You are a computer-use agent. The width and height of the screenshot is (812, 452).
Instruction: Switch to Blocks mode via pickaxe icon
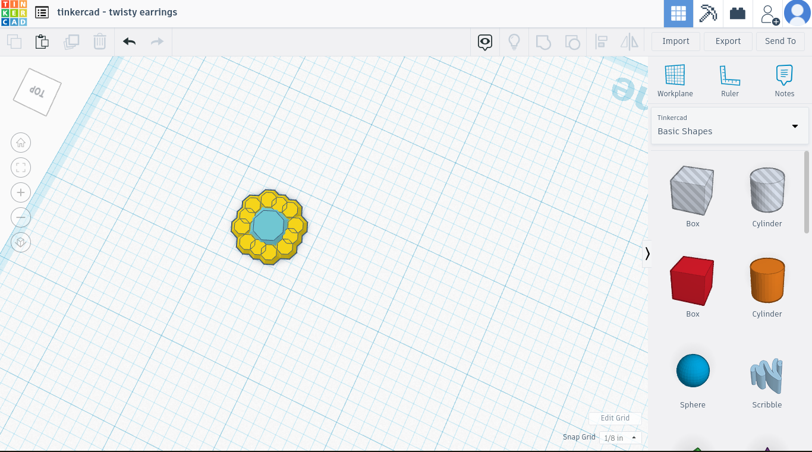707,12
